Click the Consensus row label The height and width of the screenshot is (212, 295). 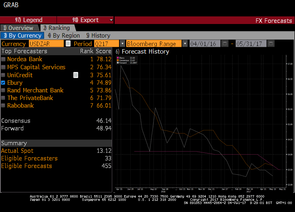coord(16,121)
